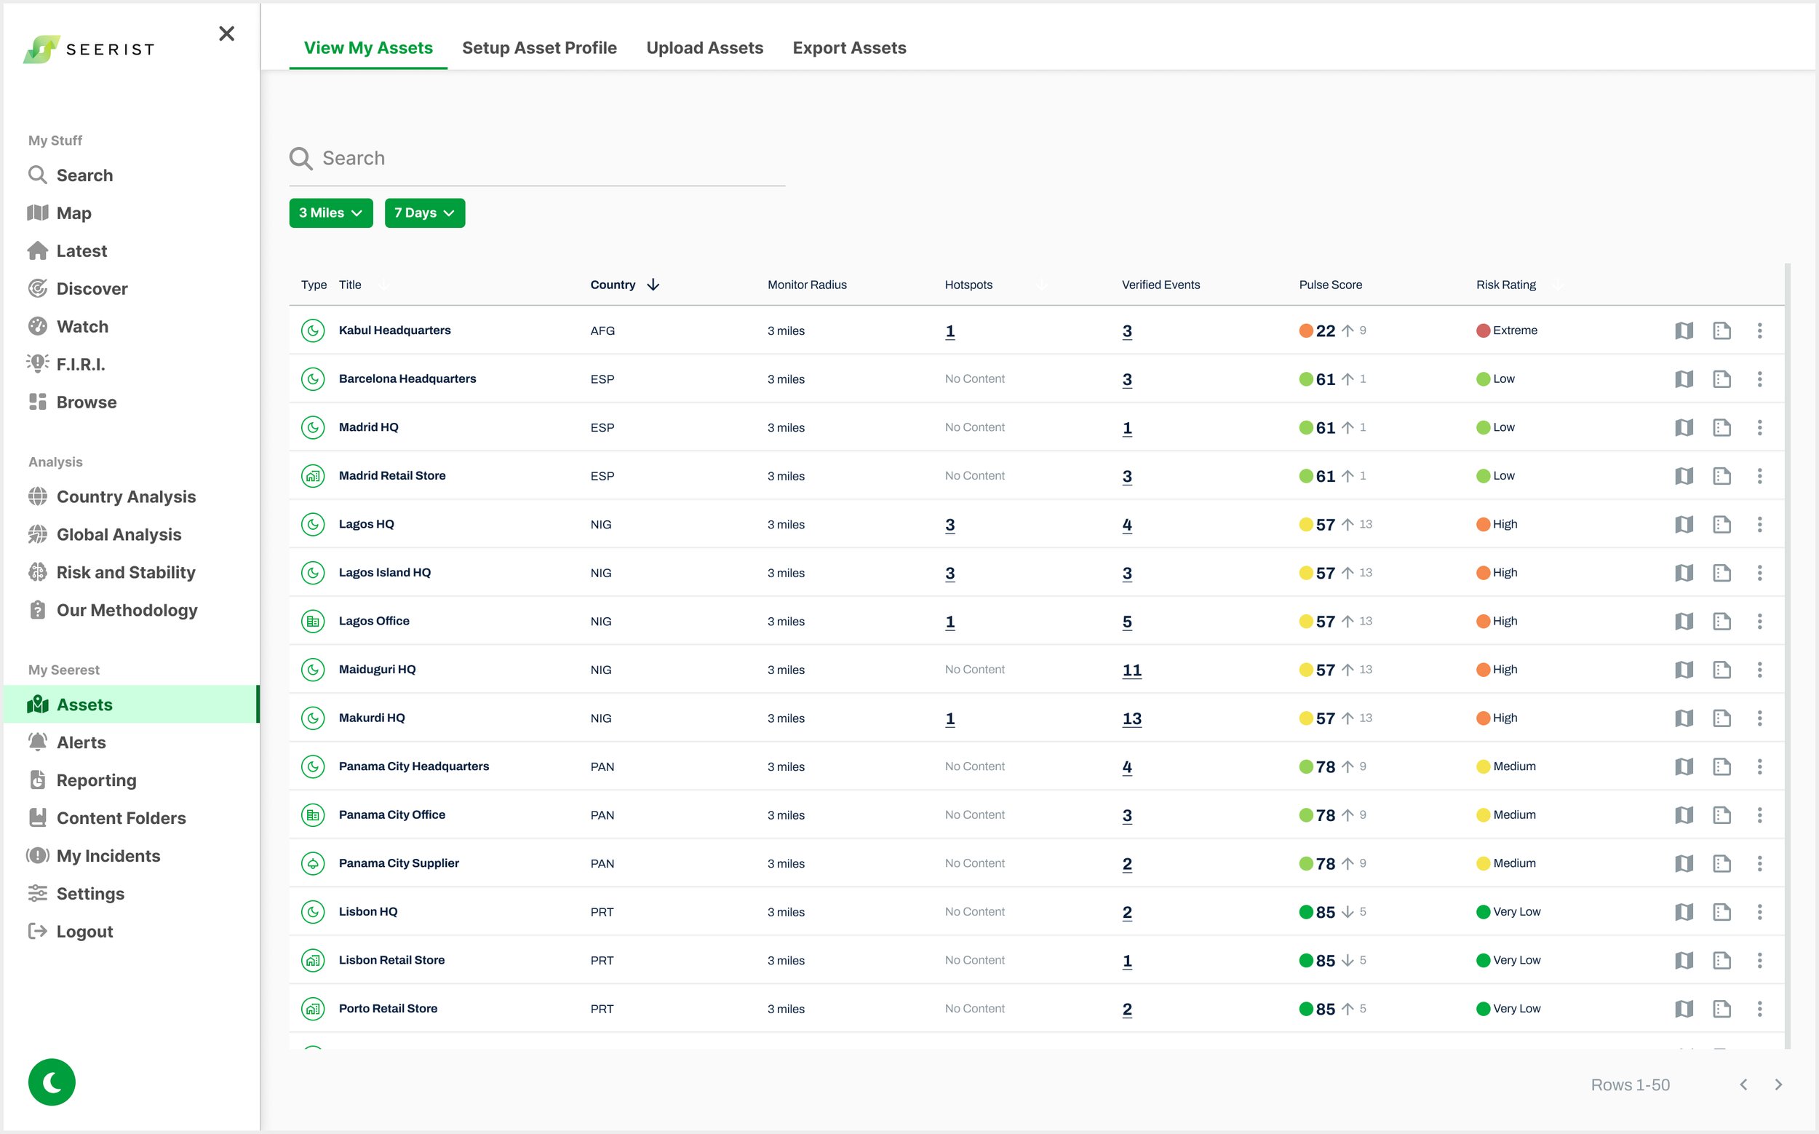Viewport: 1819px width, 1134px height.
Task: Open Content Folders in sidebar
Action: tap(121, 817)
